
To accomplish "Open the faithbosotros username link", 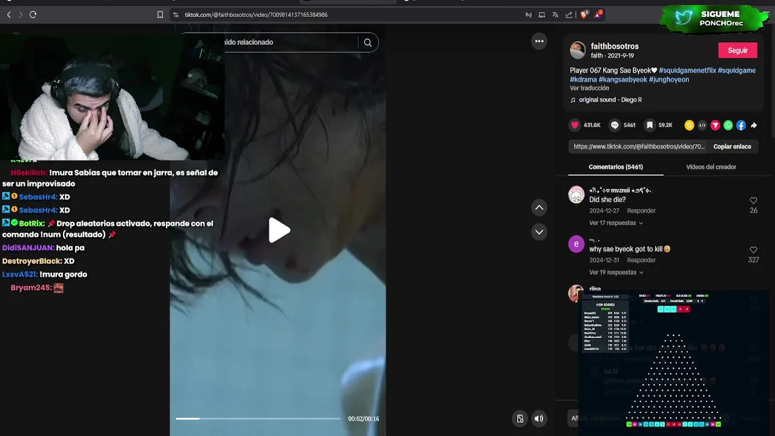I will [615, 46].
